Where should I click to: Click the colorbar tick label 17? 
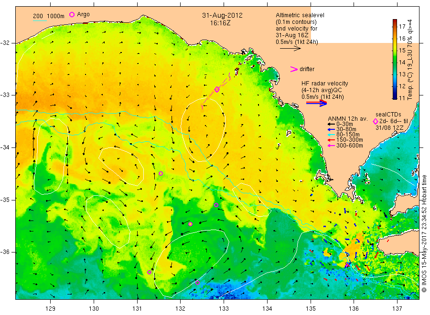click(x=402, y=26)
